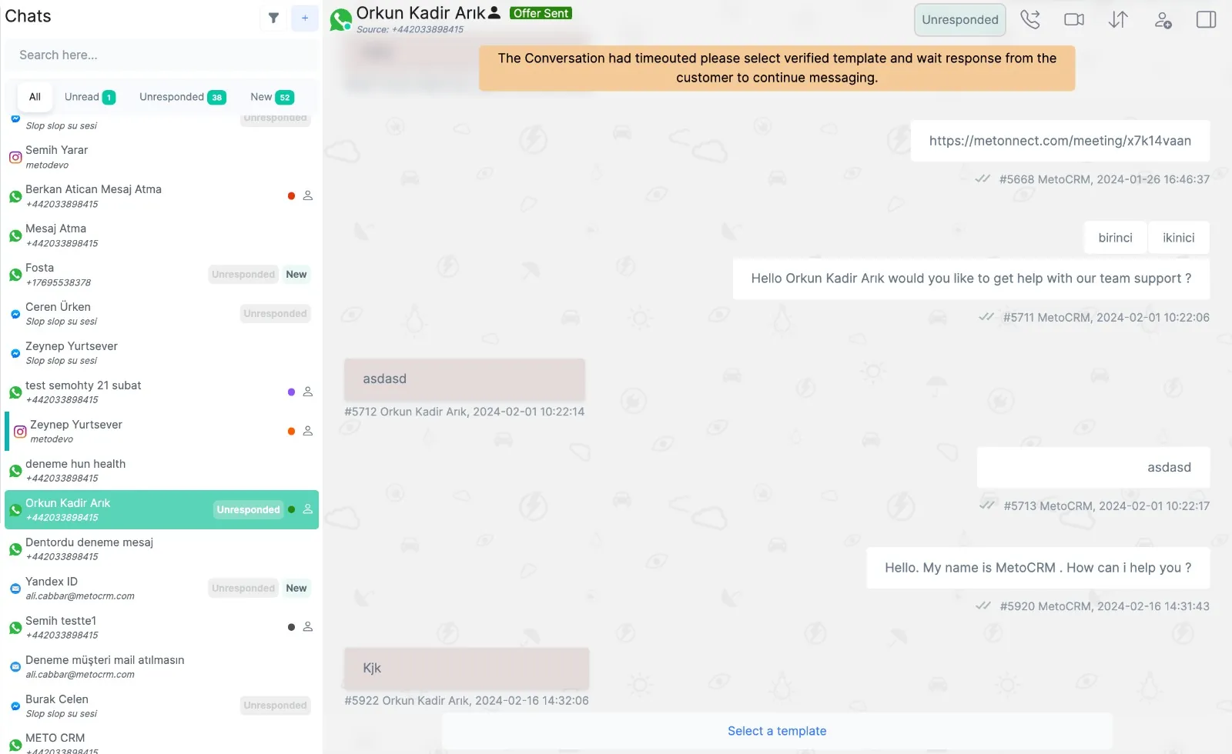Switch to the Unread tab
Image resolution: width=1232 pixels, height=754 pixels.
point(89,97)
